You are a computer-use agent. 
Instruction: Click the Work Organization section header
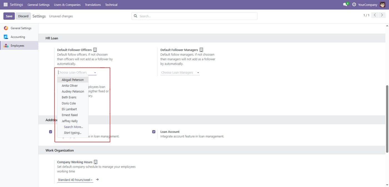[212, 150]
